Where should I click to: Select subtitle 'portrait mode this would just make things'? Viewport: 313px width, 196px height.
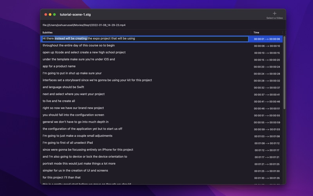click(x=79, y=163)
